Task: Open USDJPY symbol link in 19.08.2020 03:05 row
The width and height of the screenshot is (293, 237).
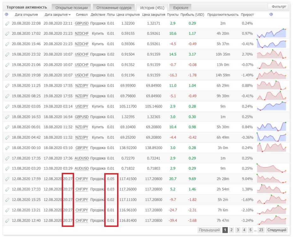Action: coord(82,106)
